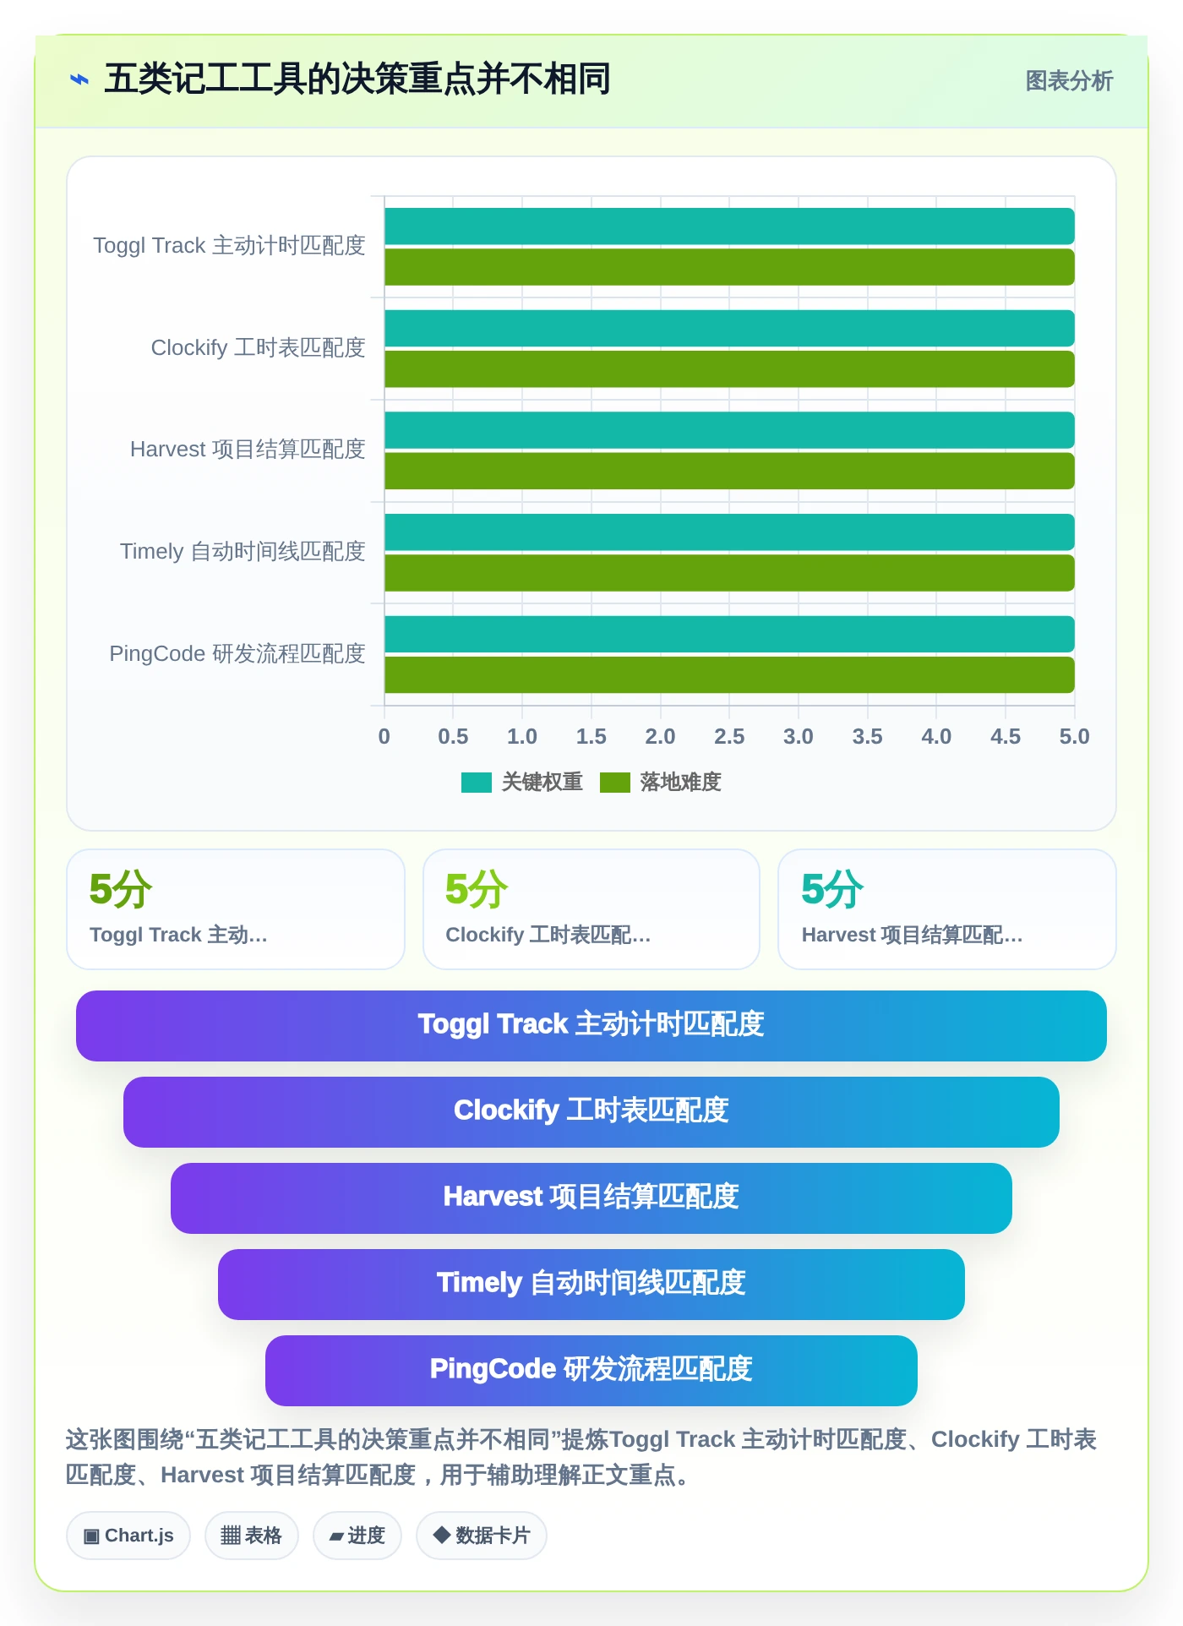Click axis label Timely 自动时间线匹配度
This screenshot has width=1183, height=1626.
[x=243, y=552]
